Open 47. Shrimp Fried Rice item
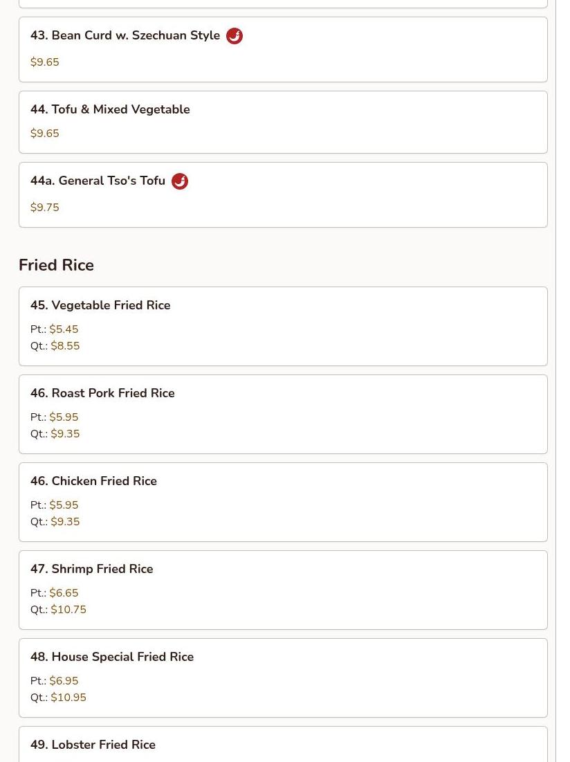Viewport: 570px width, 762px height. tap(283, 590)
